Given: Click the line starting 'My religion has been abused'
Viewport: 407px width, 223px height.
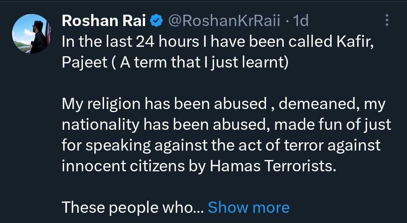Looking at the screenshot, I should (223, 105).
